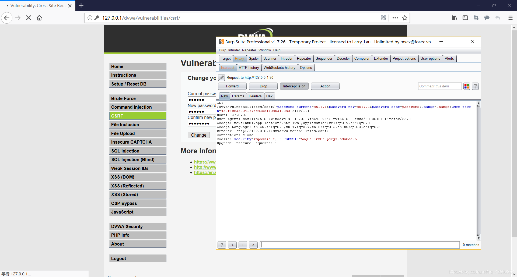Open HTTP history sub-tab
Image resolution: width=517 pixels, height=277 pixels.
[249, 68]
